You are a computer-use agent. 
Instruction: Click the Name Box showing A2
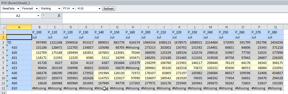click(x=18, y=16)
